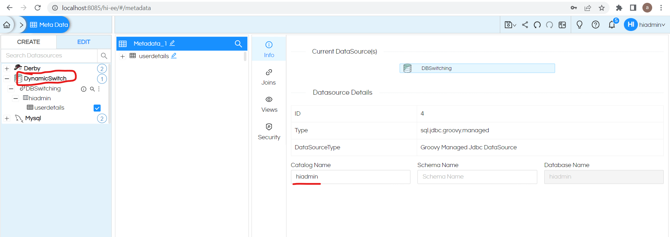Open the browser three-dot menu

click(661, 8)
